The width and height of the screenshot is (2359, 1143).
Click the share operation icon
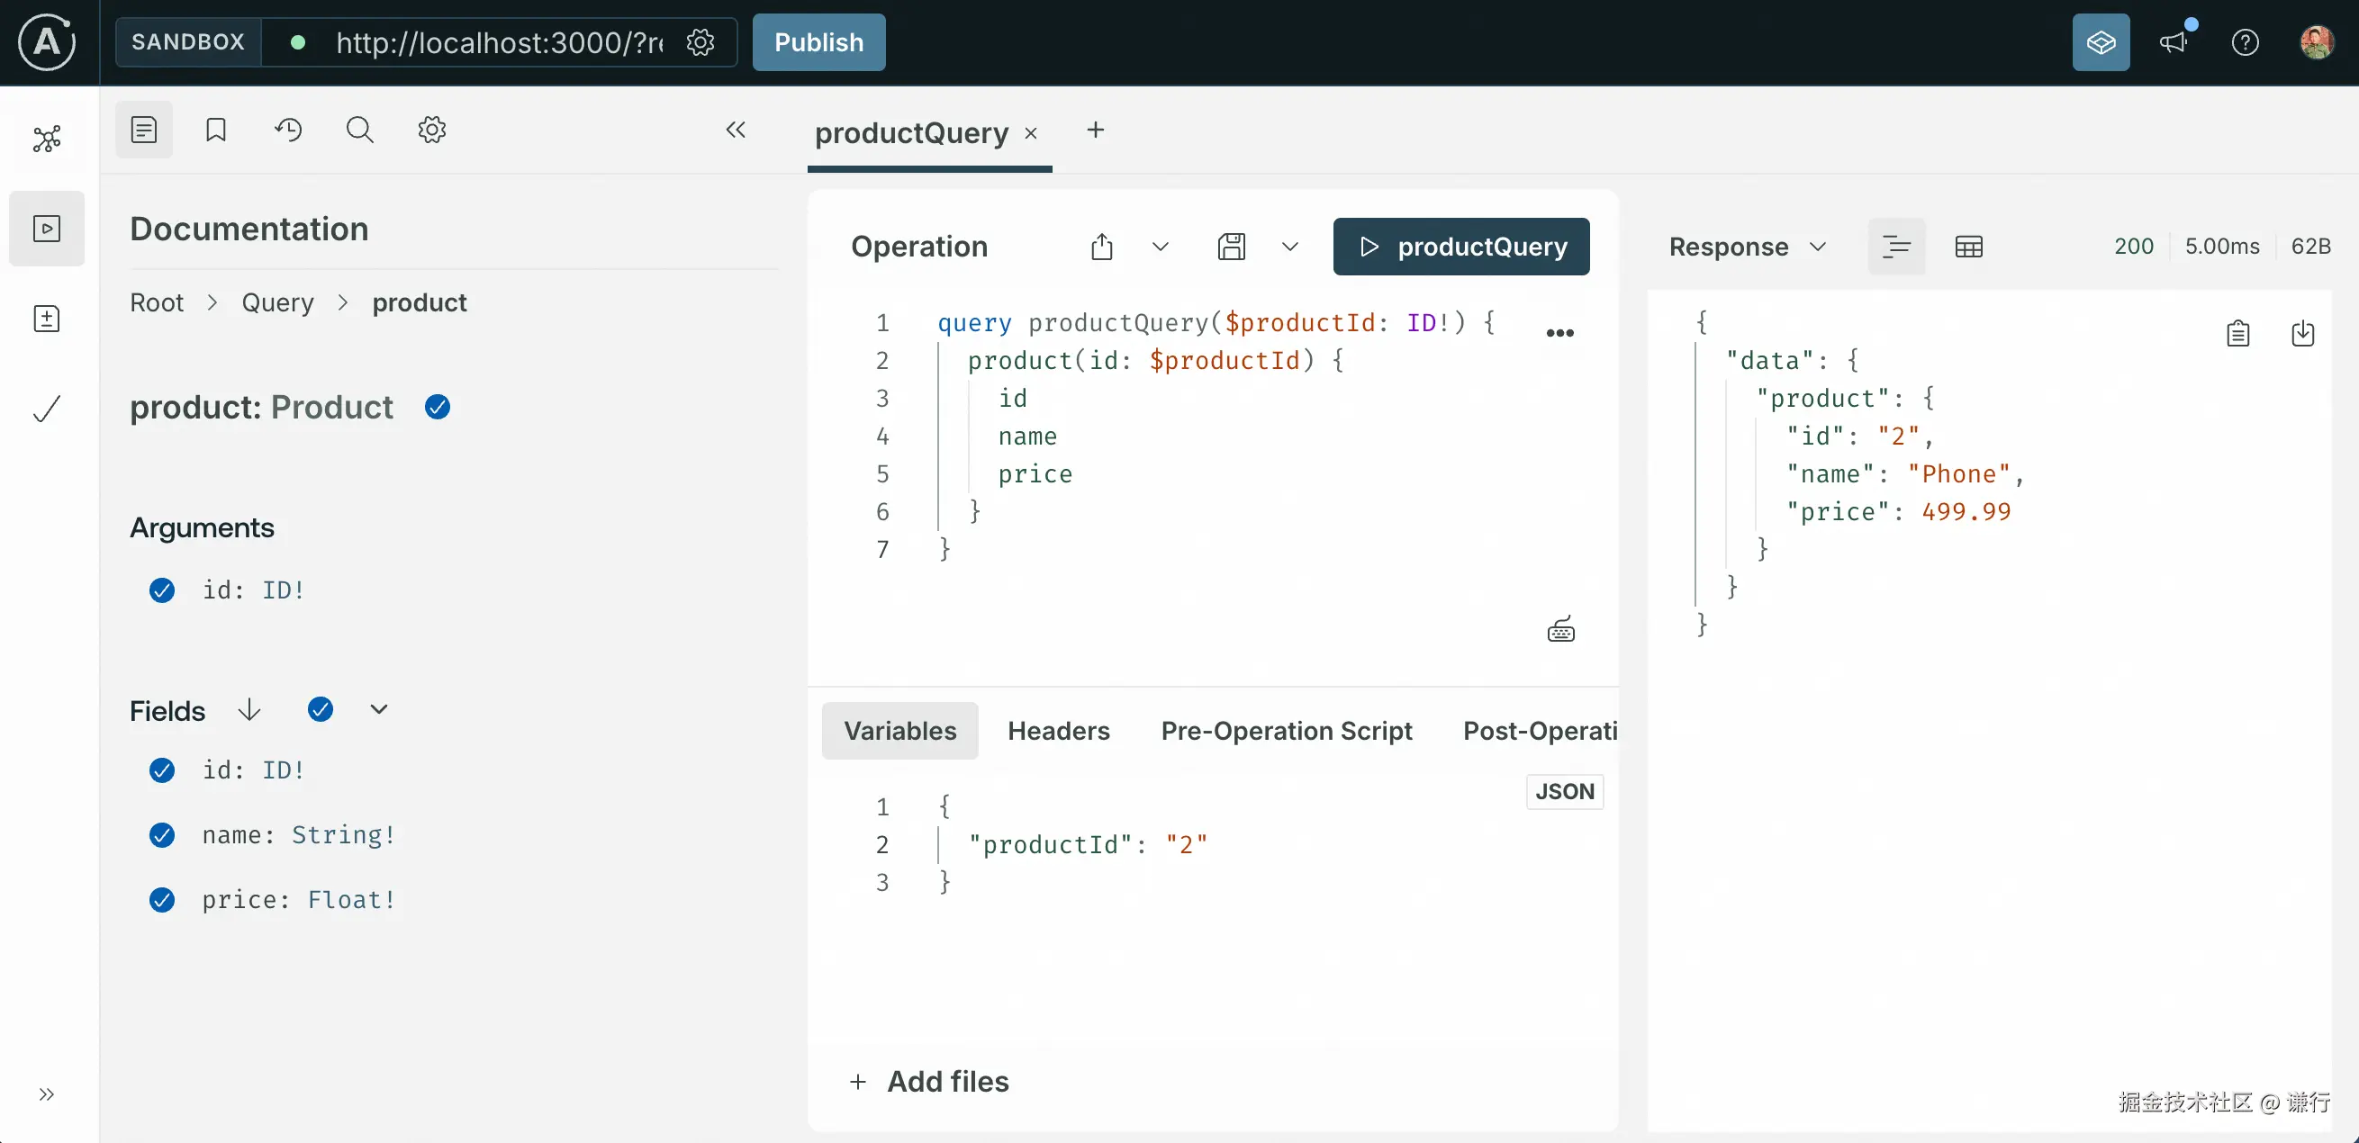click(1102, 247)
